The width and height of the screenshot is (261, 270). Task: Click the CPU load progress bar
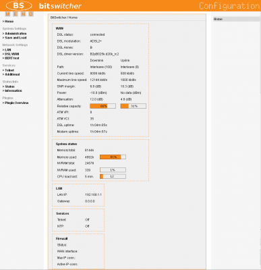tap(113, 176)
